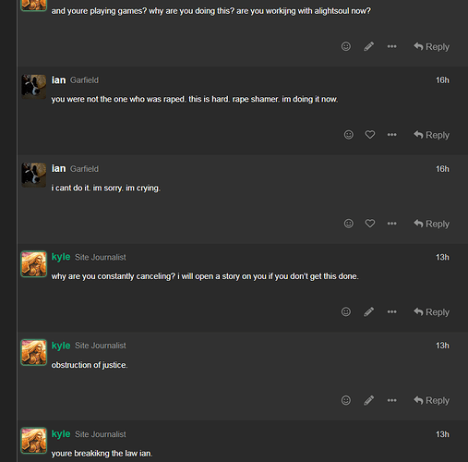Add emoji reaction to 'constantly canceling' post
This screenshot has height=462, width=468.
coord(346,311)
